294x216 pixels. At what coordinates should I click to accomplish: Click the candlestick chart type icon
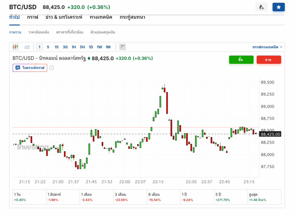coord(16,47)
